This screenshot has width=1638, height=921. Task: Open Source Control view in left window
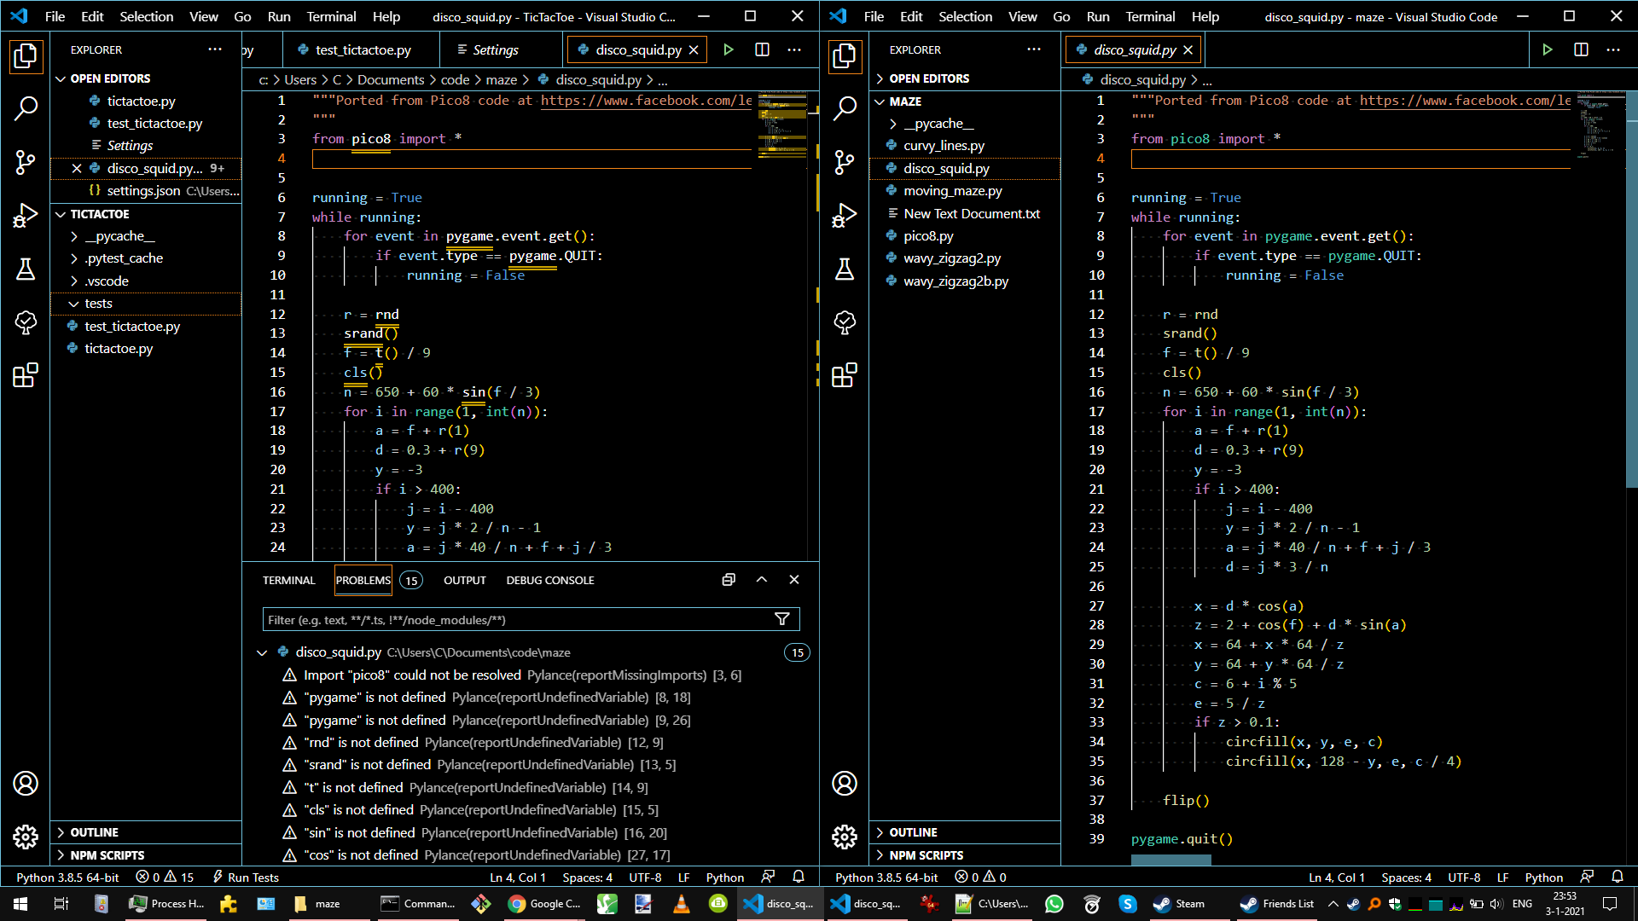[26, 162]
